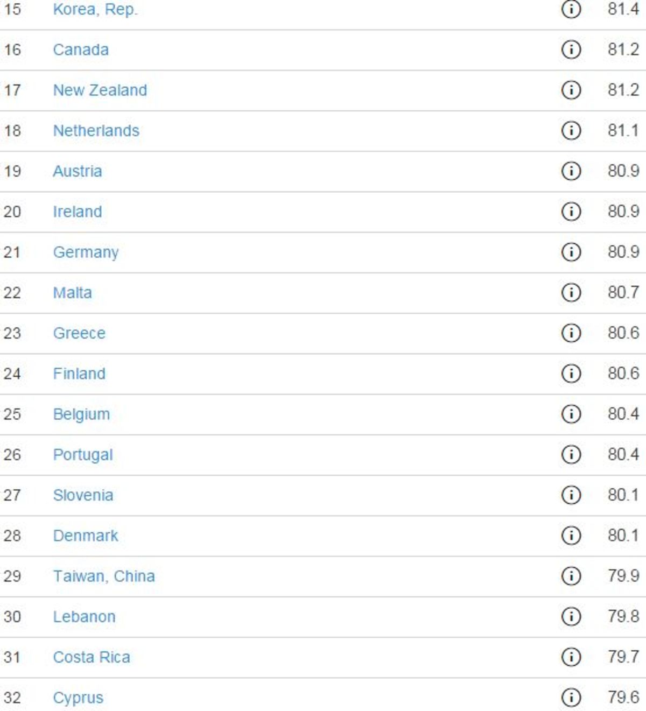
Task: Click the info icon in Finland's row
Action: pyautogui.click(x=571, y=374)
